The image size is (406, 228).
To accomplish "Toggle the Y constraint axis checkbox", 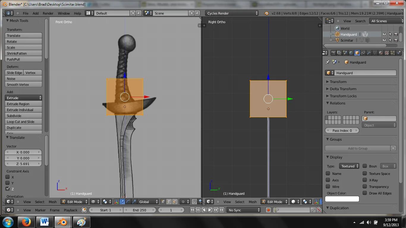I will click(x=8, y=183).
